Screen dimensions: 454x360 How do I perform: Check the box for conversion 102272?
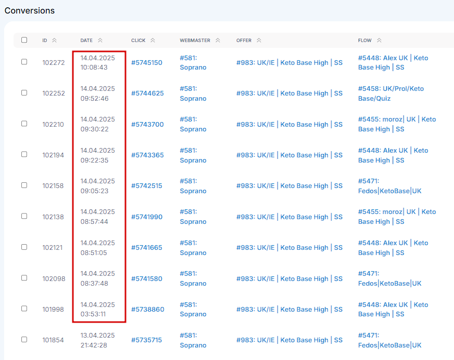[x=24, y=62]
